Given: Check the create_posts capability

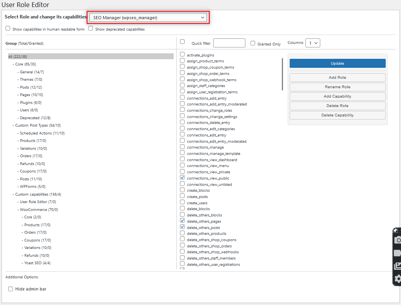Looking at the screenshot, I should [x=182, y=196].
